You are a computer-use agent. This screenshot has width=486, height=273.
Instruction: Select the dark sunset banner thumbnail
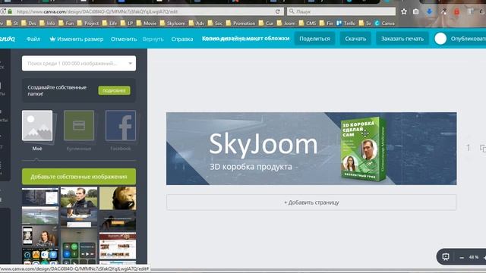point(118,221)
